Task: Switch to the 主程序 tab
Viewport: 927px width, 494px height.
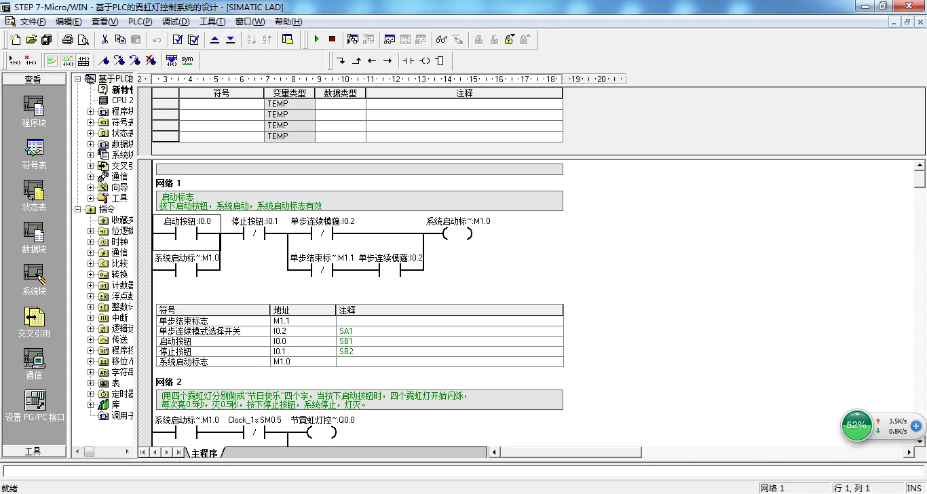Action: click(x=204, y=453)
